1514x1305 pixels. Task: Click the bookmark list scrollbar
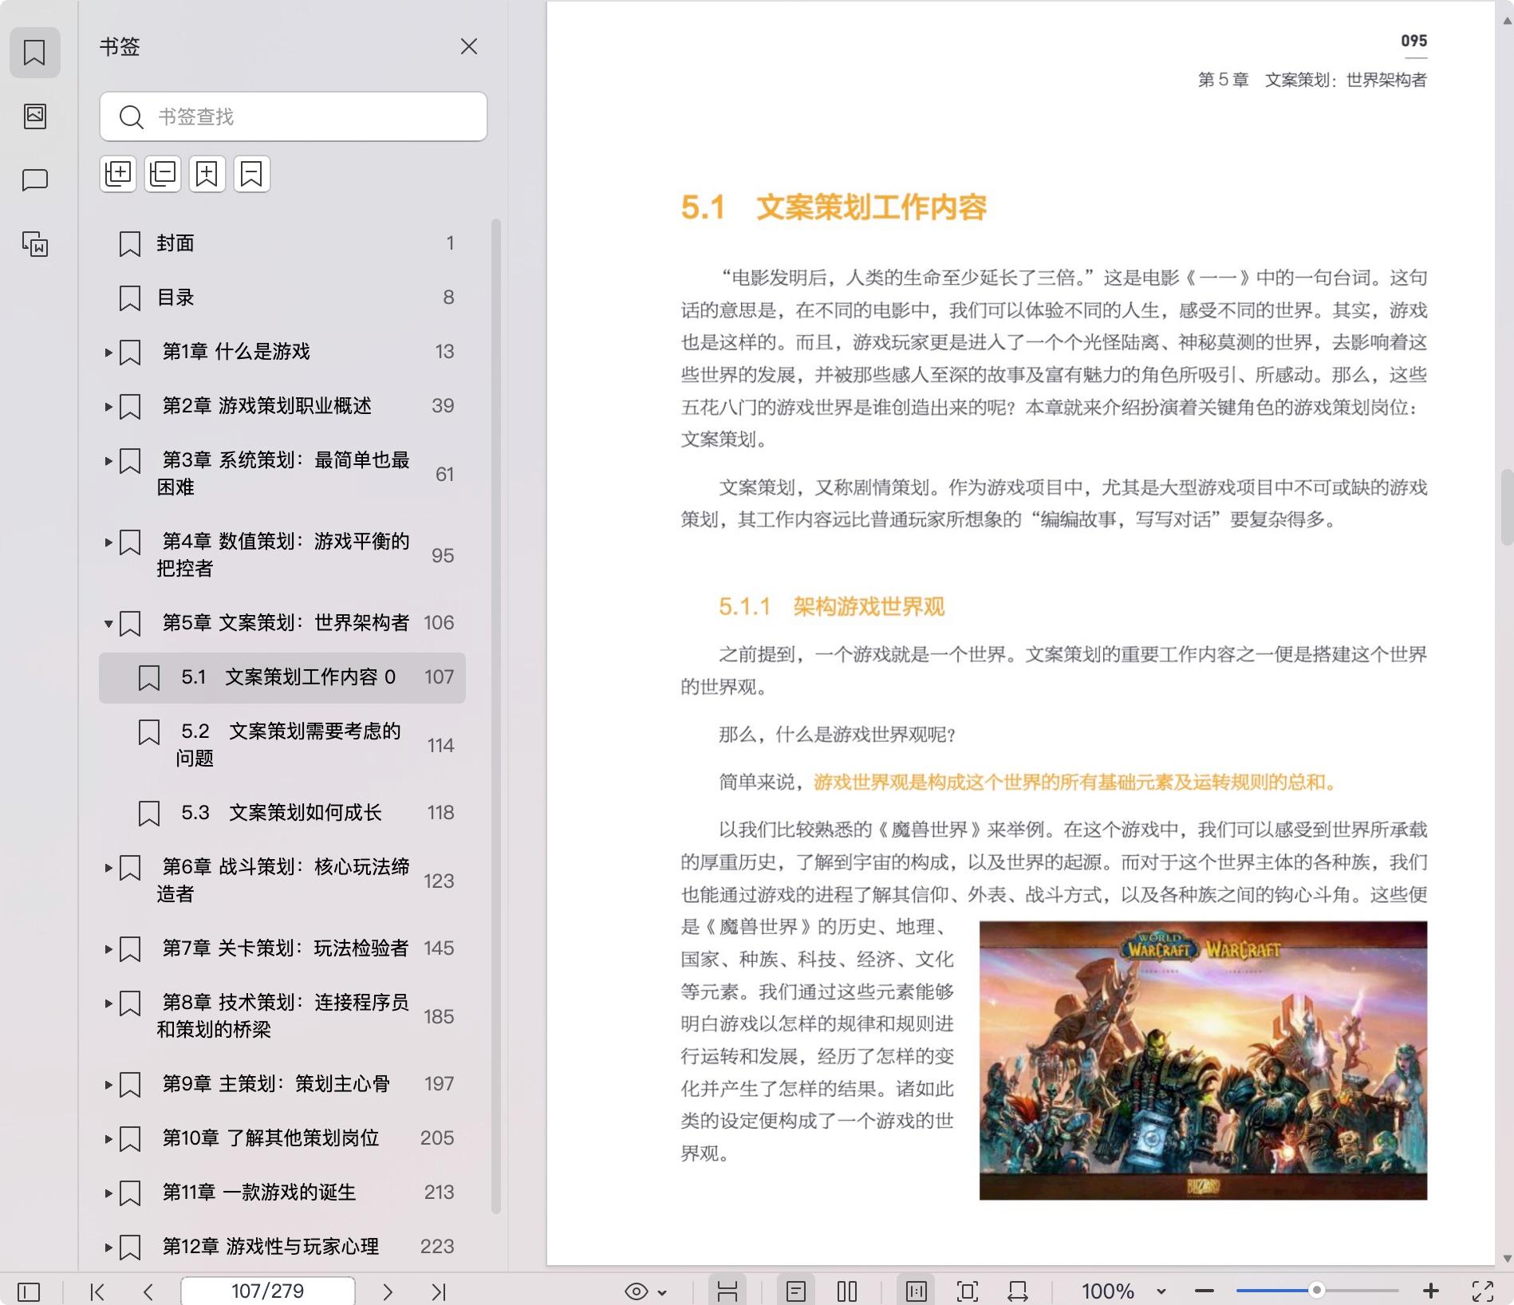tap(495, 716)
